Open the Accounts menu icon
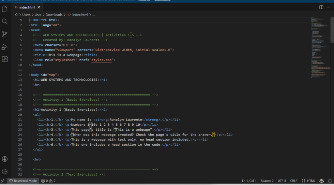 pos(5,159)
